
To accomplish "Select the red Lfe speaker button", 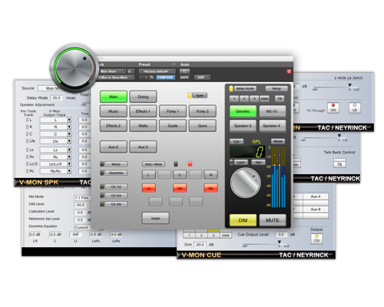I will (180, 188).
